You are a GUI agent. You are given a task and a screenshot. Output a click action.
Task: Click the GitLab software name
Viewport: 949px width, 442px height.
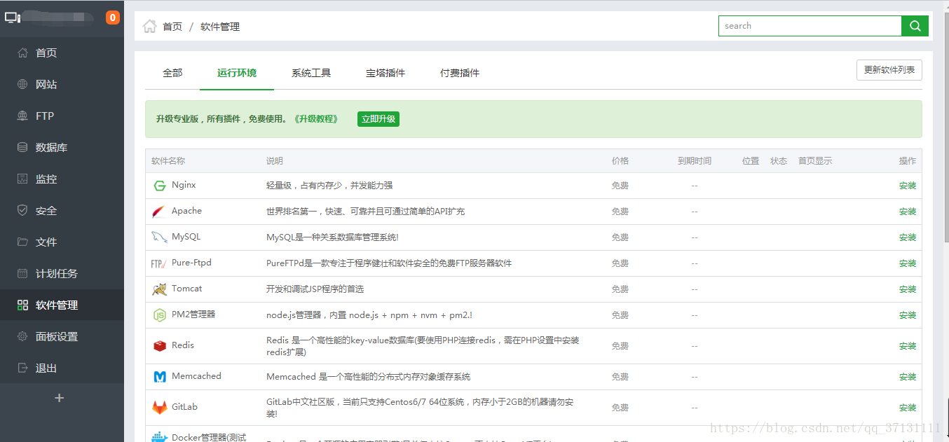pos(184,406)
